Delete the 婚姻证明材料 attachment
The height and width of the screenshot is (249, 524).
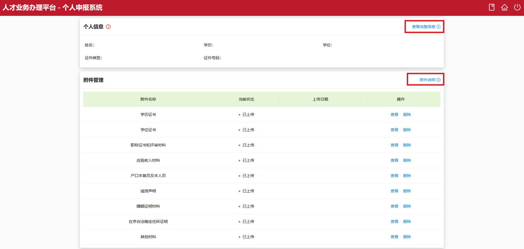coord(407,206)
